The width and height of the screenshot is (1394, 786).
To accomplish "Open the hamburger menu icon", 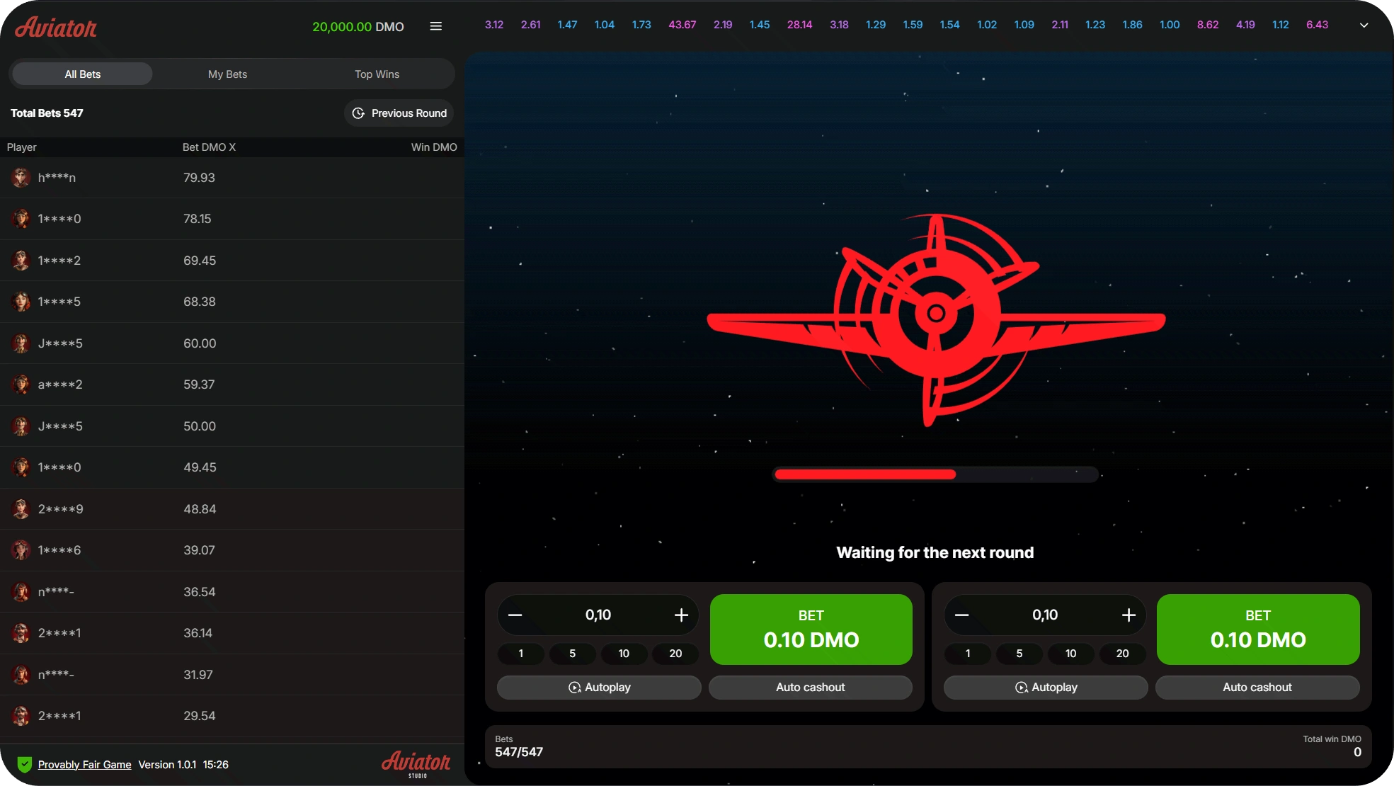I will click(436, 26).
